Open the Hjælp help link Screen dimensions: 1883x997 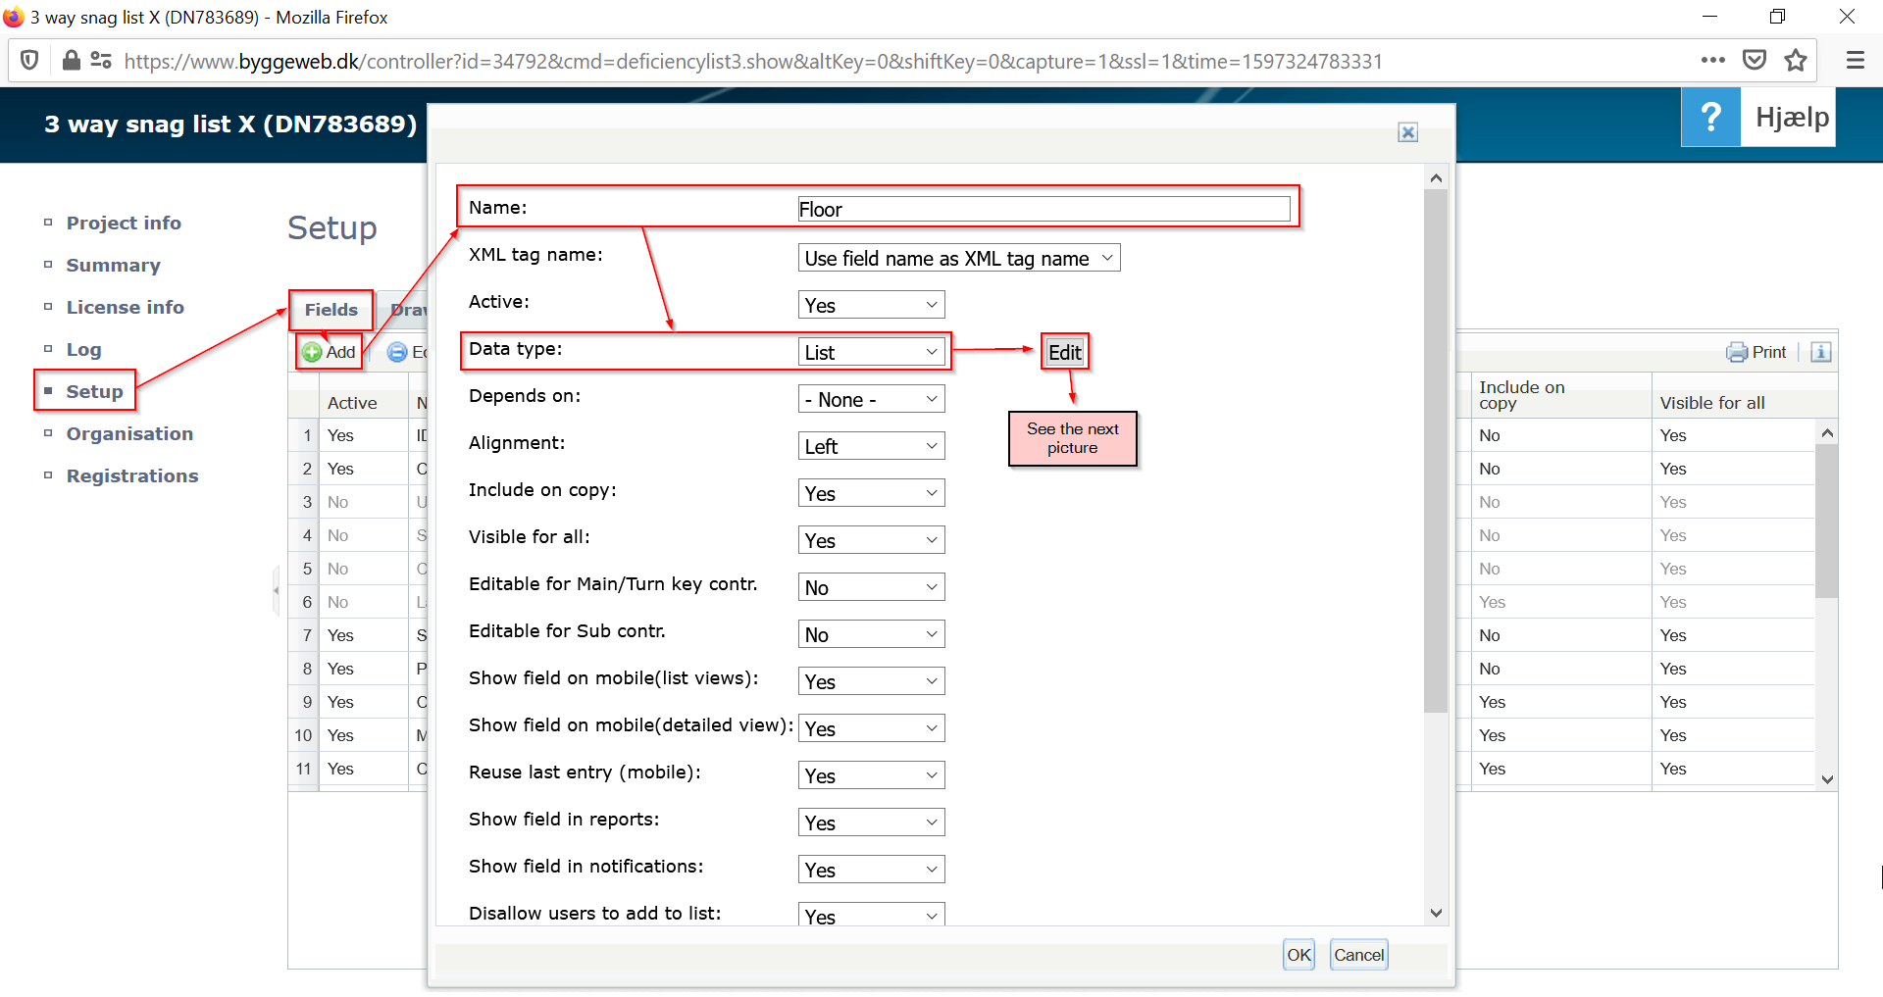(1792, 117)
